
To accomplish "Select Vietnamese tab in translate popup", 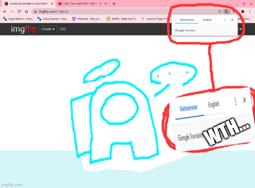I will 187,20.
